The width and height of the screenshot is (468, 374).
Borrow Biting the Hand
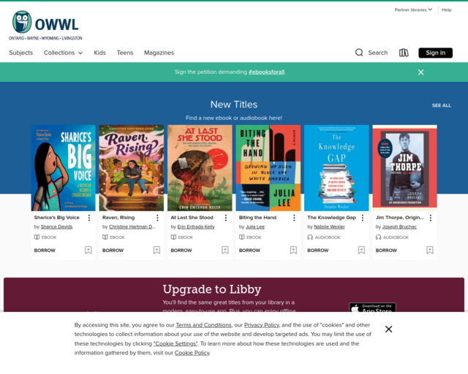(x=249, y=251)
